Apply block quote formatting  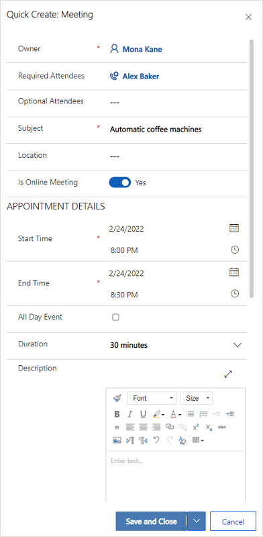point(117,427)
